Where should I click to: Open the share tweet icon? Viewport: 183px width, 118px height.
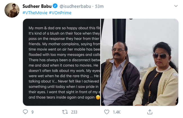150,112
